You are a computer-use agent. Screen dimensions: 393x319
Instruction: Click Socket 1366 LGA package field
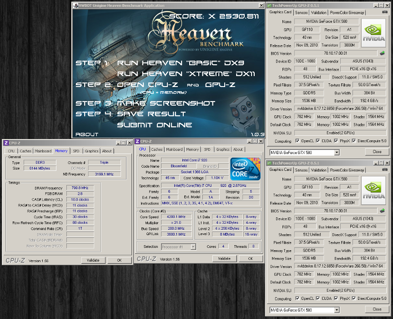pyautogui.click(x=195, y=172)
